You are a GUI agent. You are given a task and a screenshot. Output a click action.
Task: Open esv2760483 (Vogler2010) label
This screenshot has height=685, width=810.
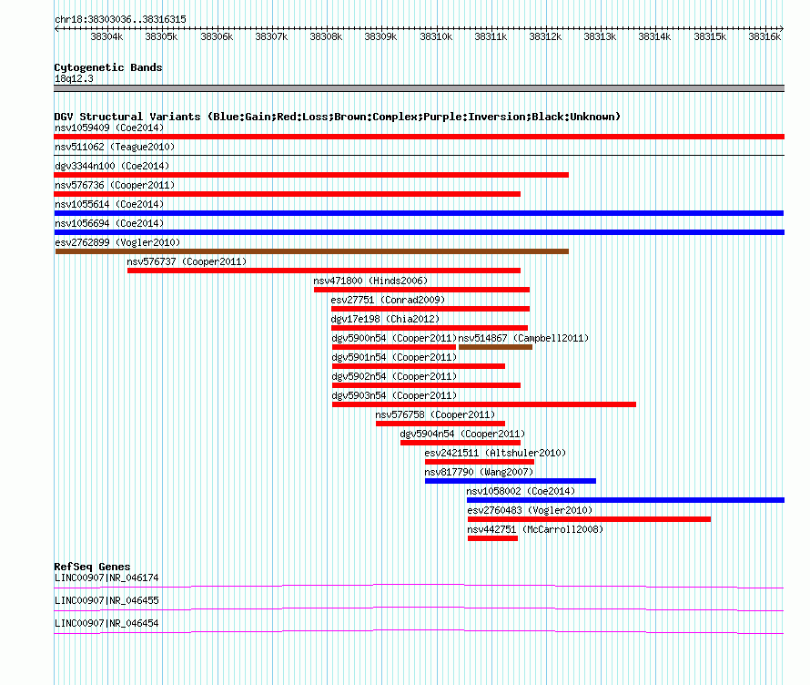(x=530, y=510)
